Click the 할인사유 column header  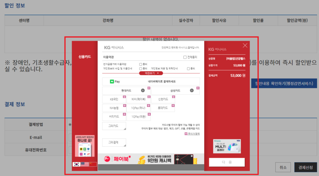point(219,20)
